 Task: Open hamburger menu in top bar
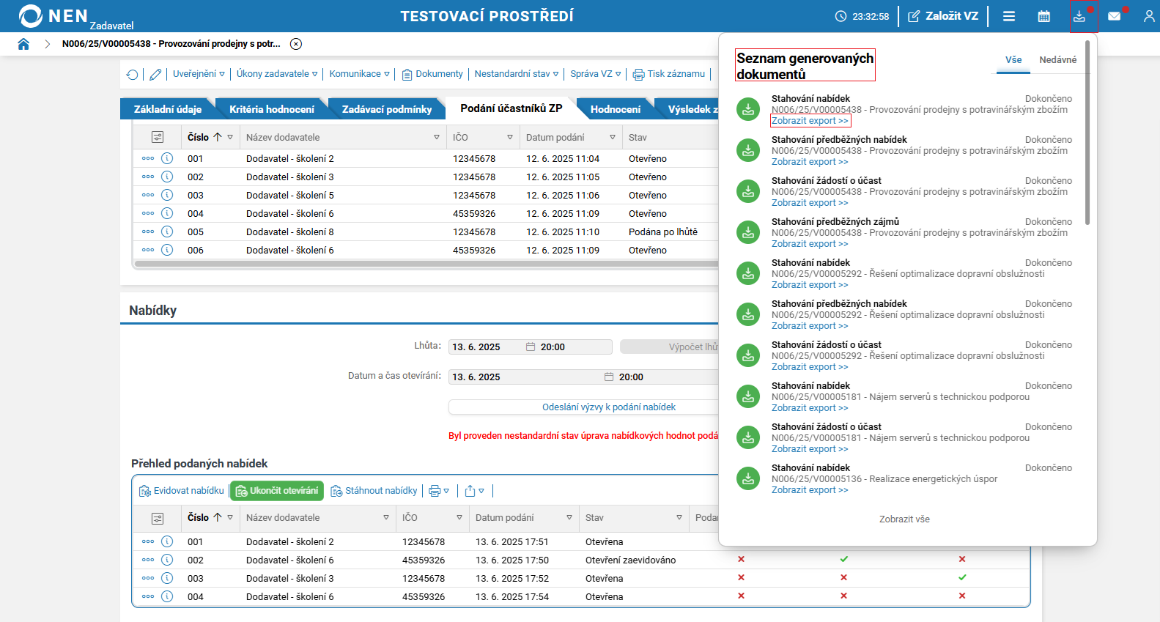pos(1009,16)
